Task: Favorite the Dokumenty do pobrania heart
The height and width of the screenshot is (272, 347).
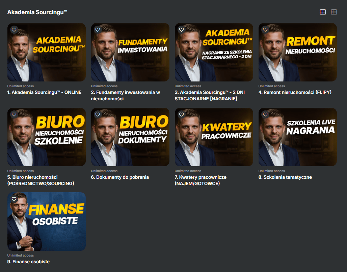Action: tap(98, 114)
